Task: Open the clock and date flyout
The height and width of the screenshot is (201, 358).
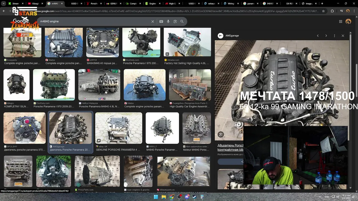Action: (346, 197)
